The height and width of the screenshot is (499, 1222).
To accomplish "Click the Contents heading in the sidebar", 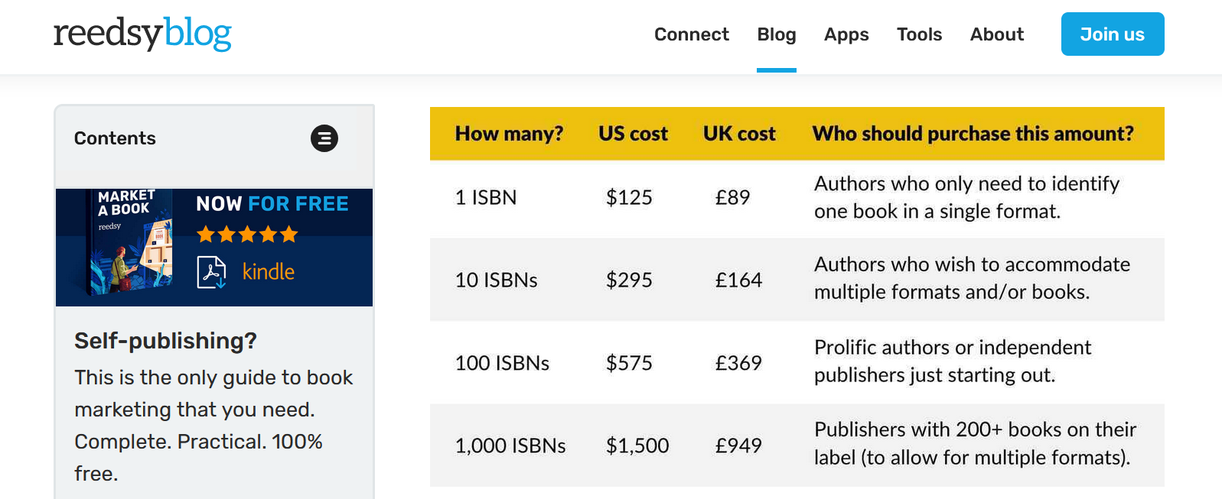I will point(115,138).
